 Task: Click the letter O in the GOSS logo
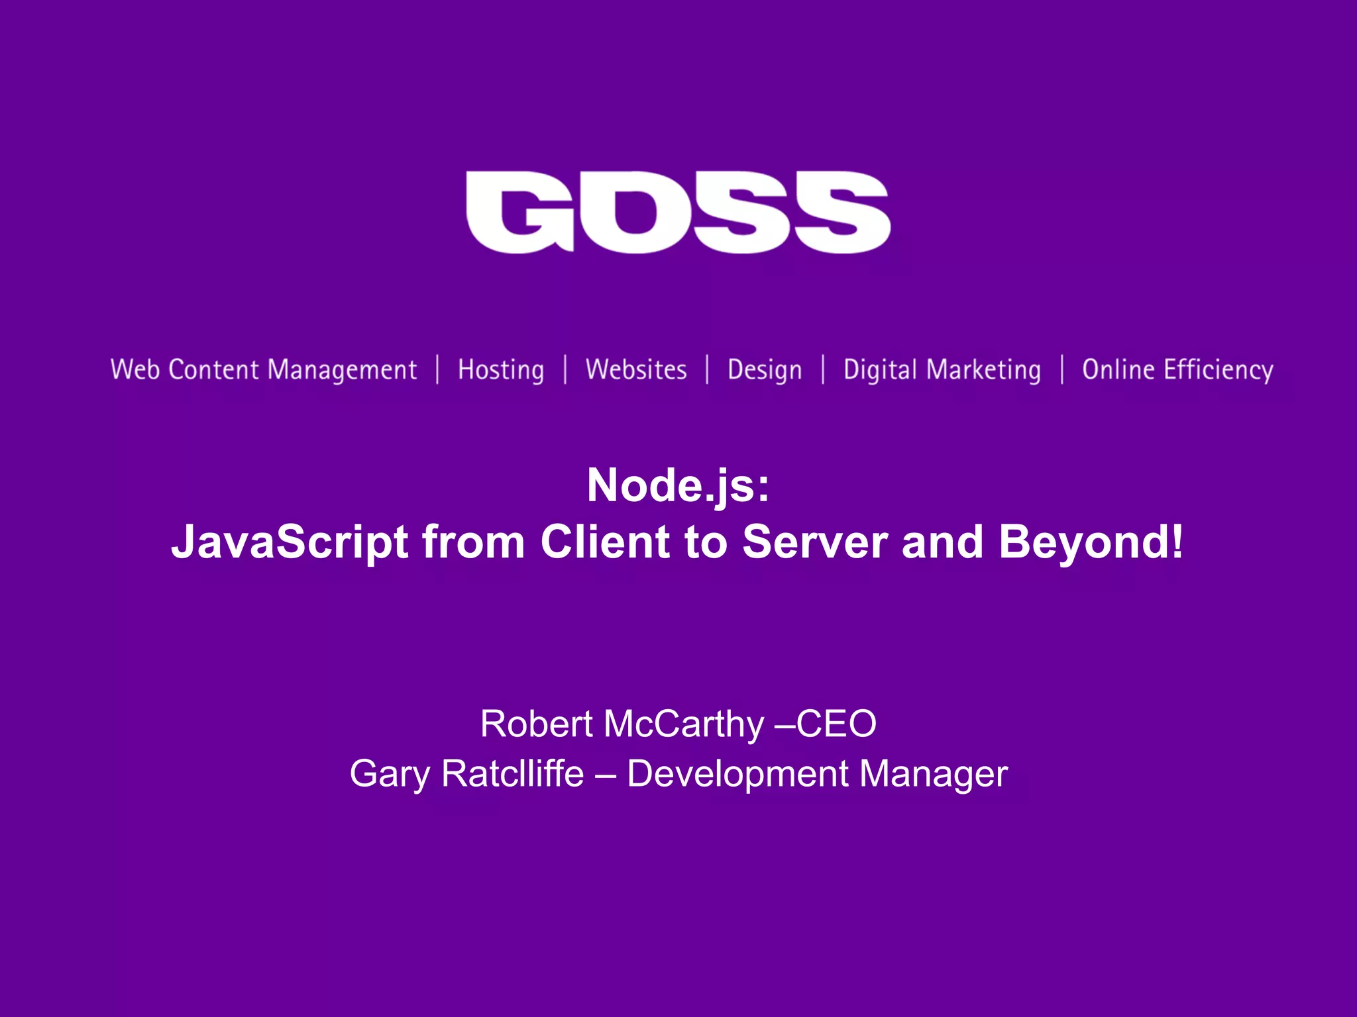click(x=635, y=212)
